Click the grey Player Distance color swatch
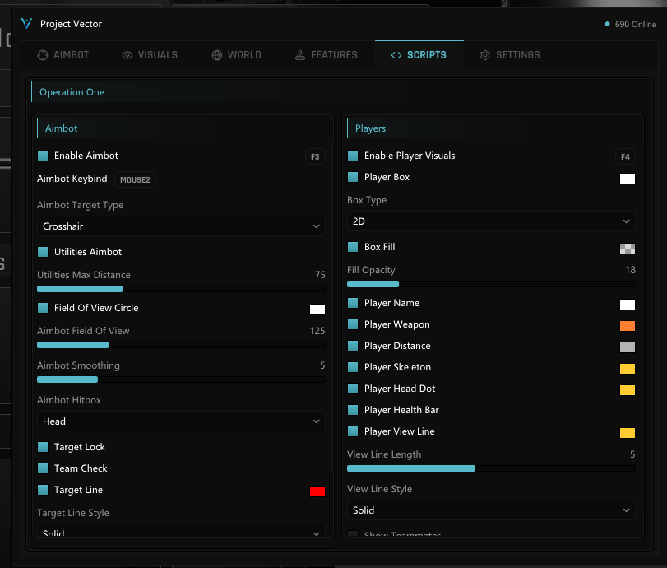 pyautogui.click(x=628, y=347)
